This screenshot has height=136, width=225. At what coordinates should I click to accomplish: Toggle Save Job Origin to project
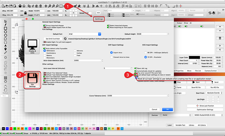44,79
